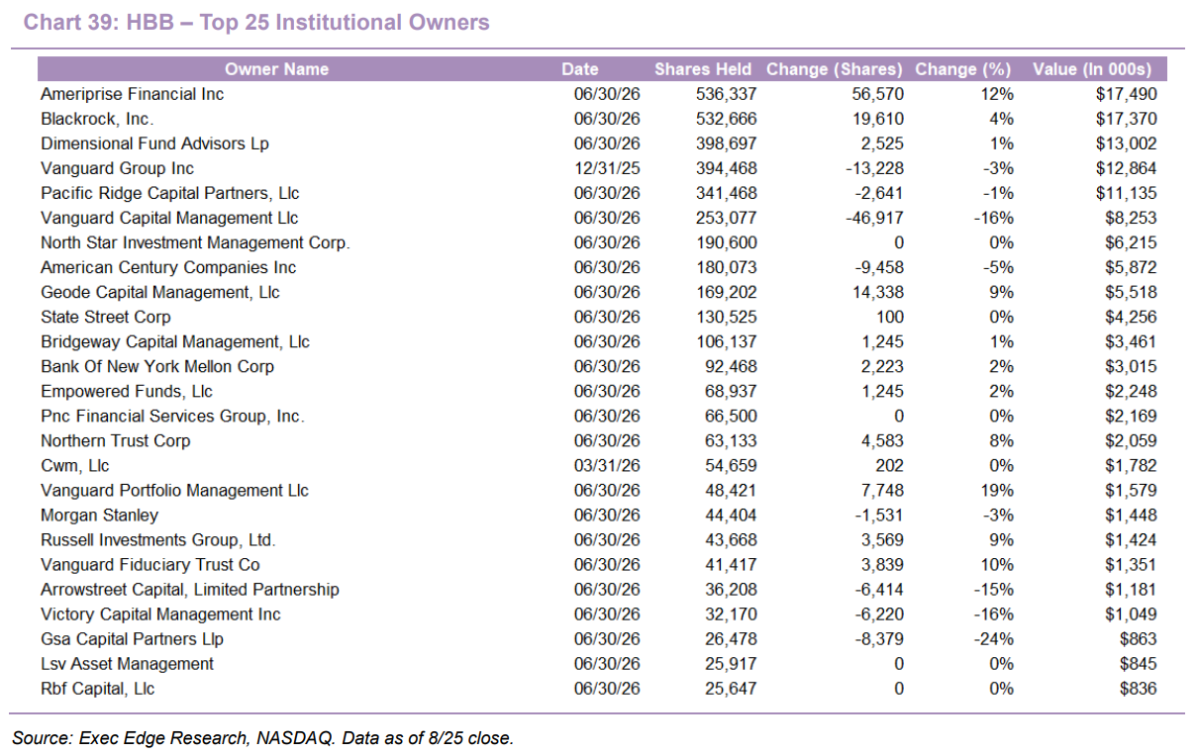Select the '-15%' change for Arrowstreet
1197x754 pixels.
click(994, 589)
